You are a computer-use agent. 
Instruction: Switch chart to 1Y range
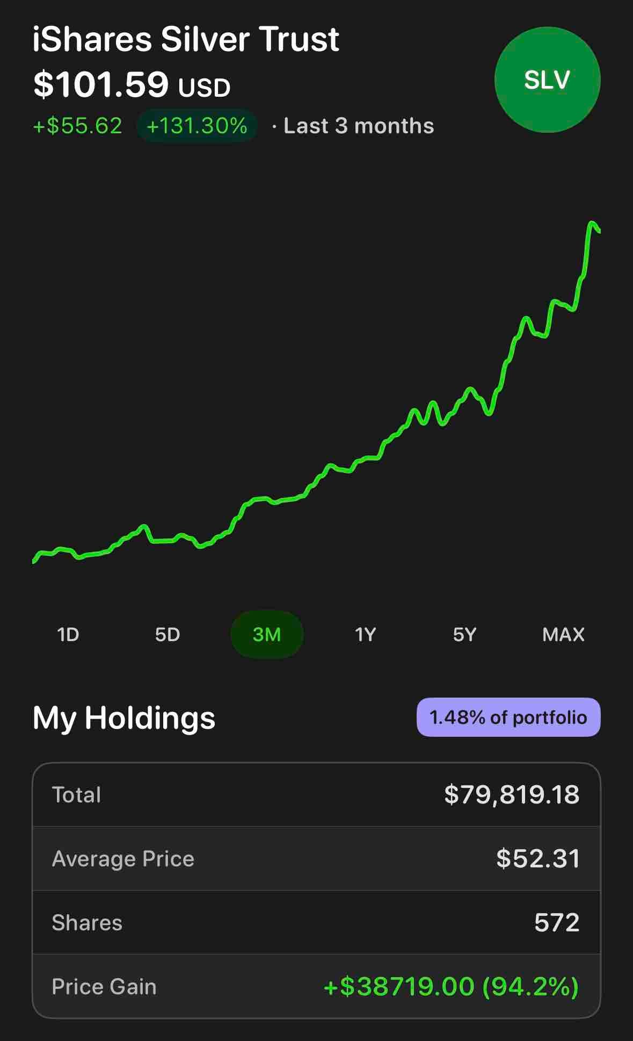coord(366,635)
